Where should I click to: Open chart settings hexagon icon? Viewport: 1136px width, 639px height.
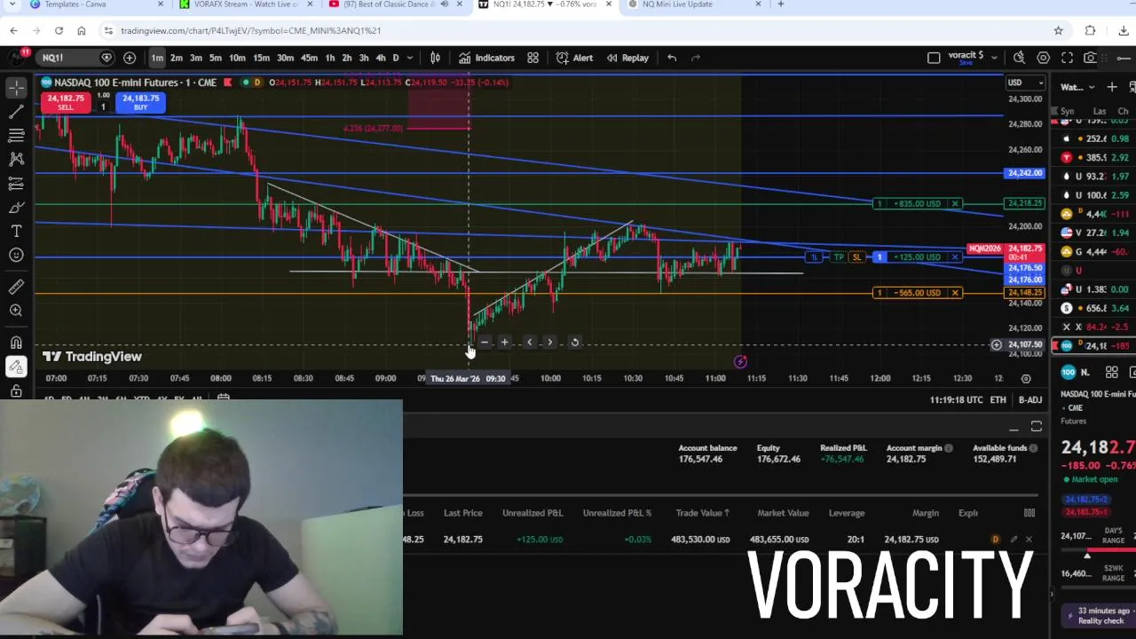click(1043, 58)
